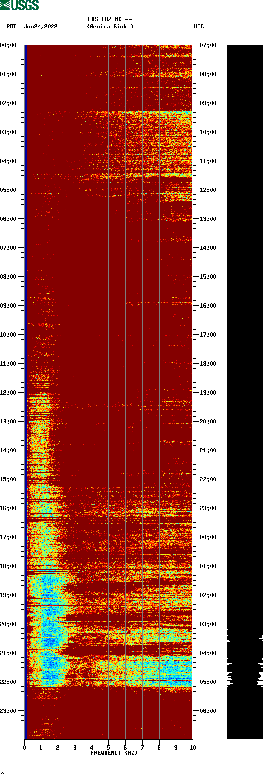The width and height of the screenshot is (266, 778).
Task: Click the 18:00 PDT time label
Action: 8,566
